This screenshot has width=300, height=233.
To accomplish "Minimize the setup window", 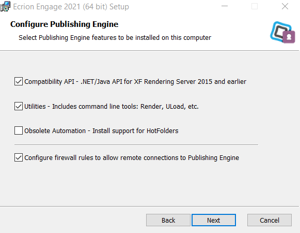I will coord(225,6).
